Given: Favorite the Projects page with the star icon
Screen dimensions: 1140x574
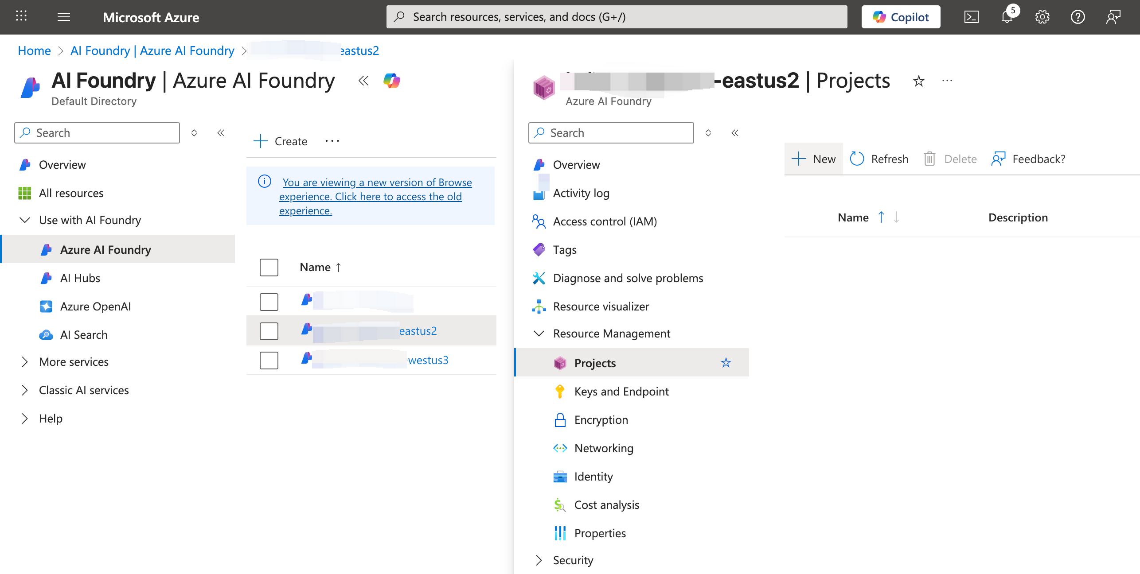Looking at the screenshot, I should 919,81.
